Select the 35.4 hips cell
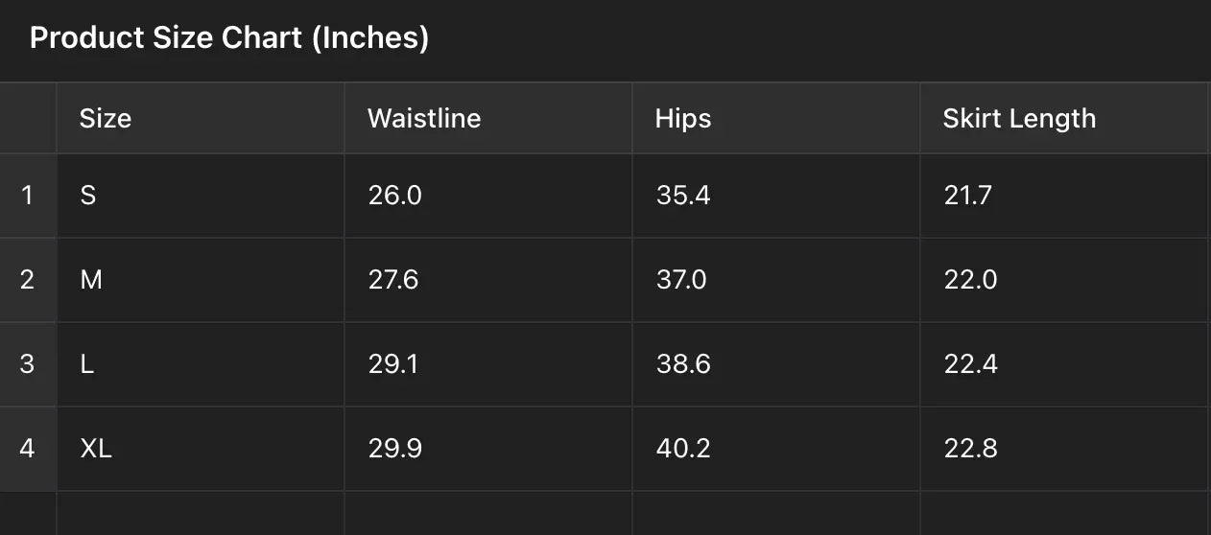Screen dimensions: 1211x535 tap(683, 196)
